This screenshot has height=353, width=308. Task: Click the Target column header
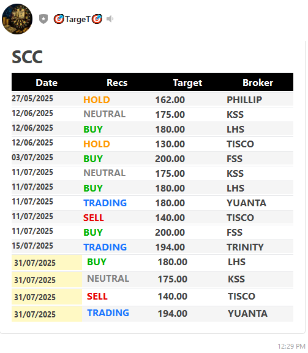pyautogui.click(x=187, y=83)
